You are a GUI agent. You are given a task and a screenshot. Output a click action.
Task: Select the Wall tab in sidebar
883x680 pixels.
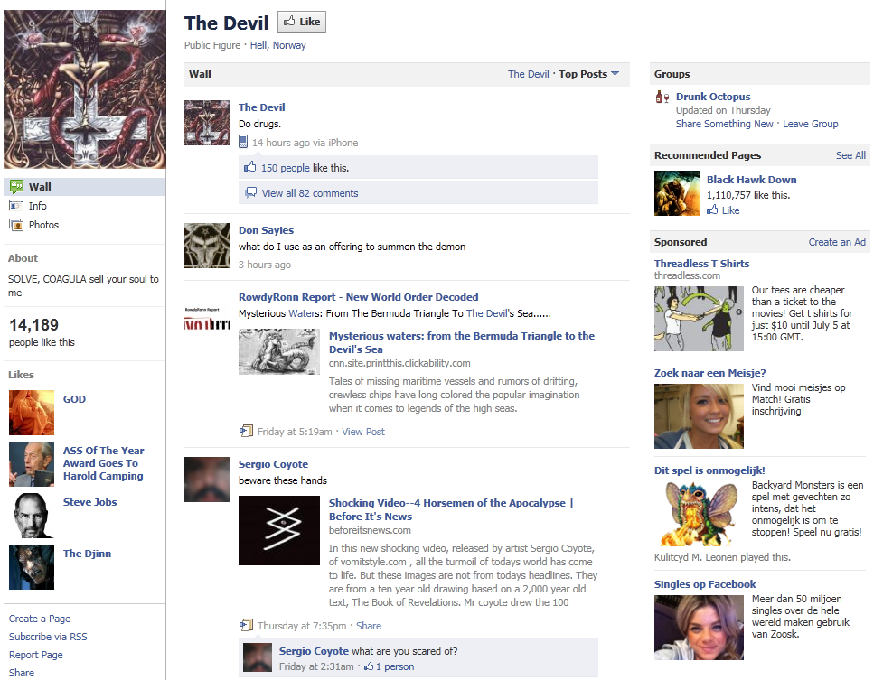pos(84,187)
